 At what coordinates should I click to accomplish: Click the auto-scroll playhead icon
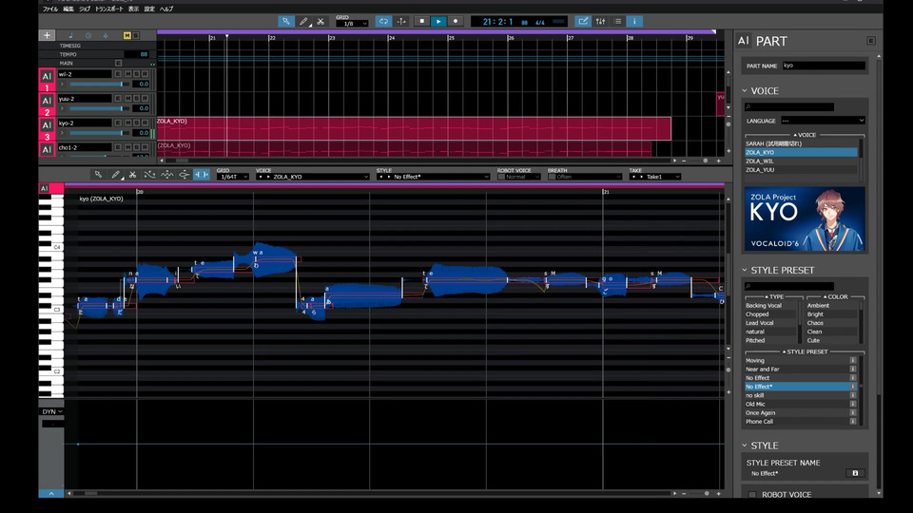tap(401, 22)
